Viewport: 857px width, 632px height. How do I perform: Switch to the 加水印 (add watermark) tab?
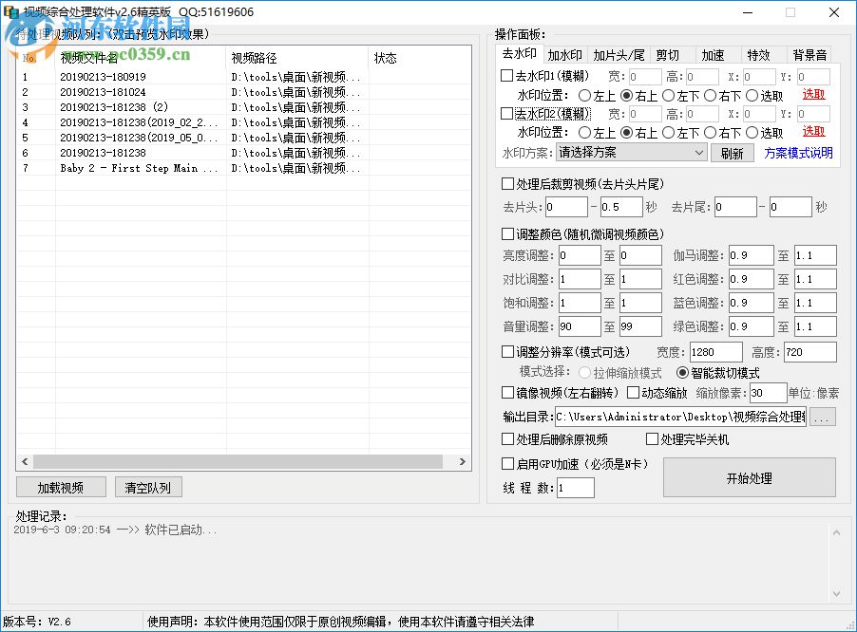[565, 54]
